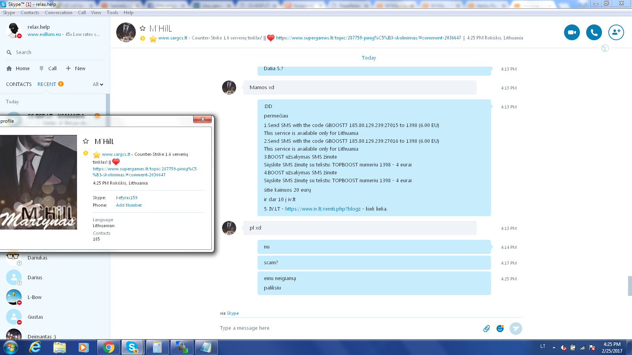Click the 'pl xd' message avatar
Image resolution: width=632 pixels, height=355 pixels.
pos(229,228)
